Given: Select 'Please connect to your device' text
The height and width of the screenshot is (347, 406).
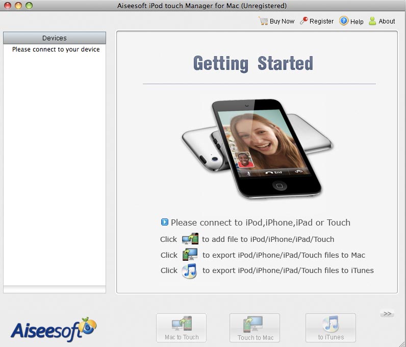Looking at the screenshot, I should [x=56, y=49].
